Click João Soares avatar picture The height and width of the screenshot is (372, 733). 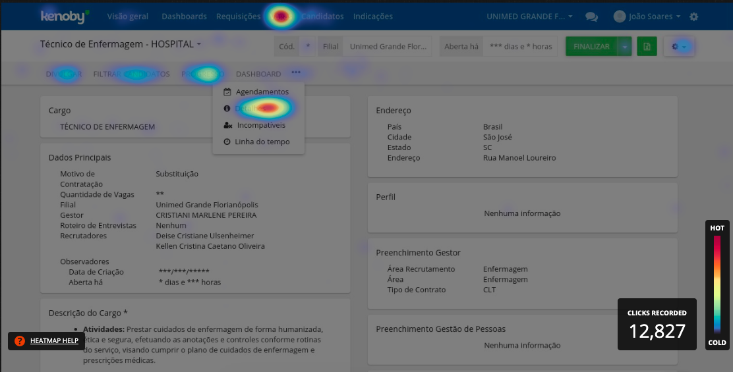click(x=620, y=16)
